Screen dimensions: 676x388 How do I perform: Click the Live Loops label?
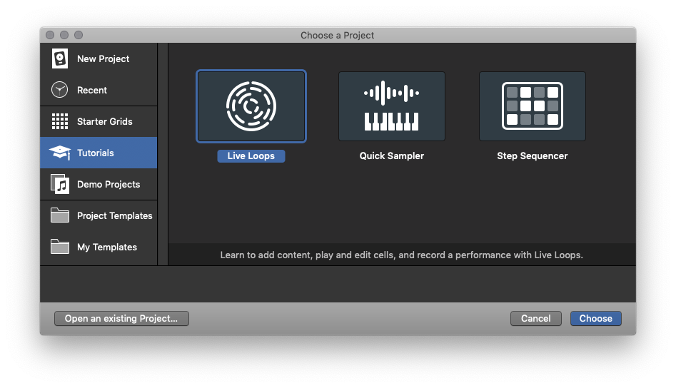[251, 156]
